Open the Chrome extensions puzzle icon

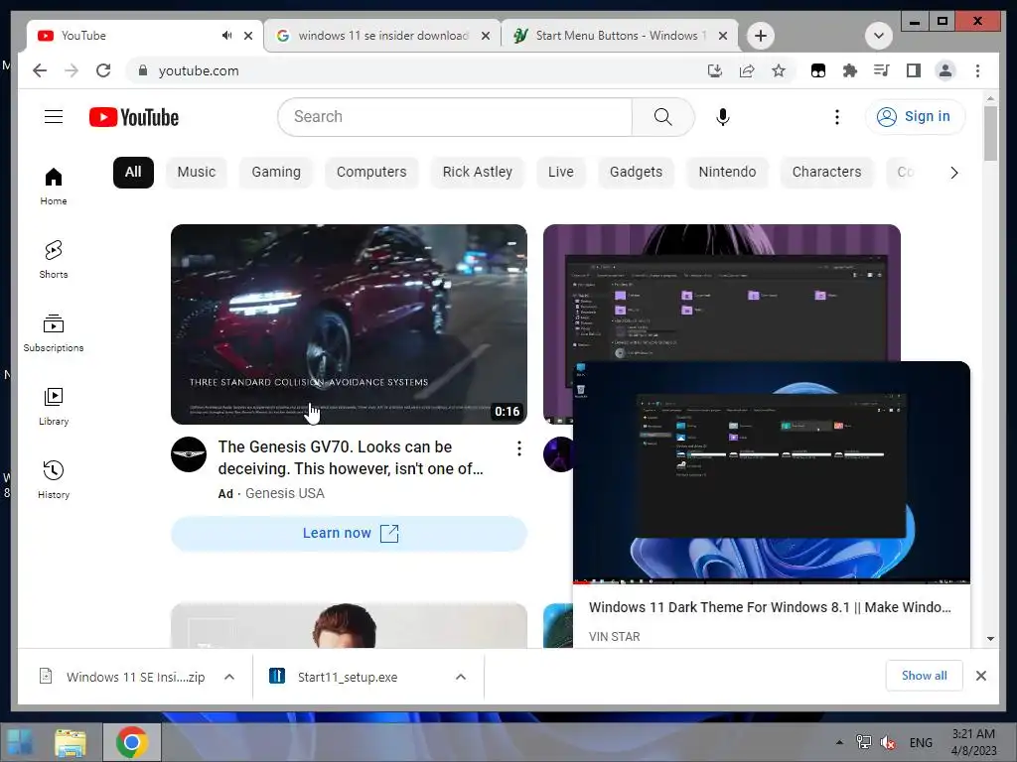click(850, 70)
